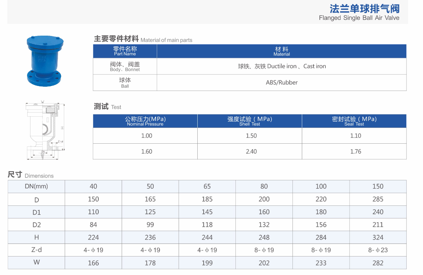Select the Shell Test header cell

pyautogui.click(x=249, y=121)
